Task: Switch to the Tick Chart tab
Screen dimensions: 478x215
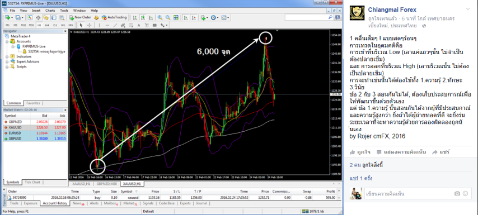Action: click(32, 182)
